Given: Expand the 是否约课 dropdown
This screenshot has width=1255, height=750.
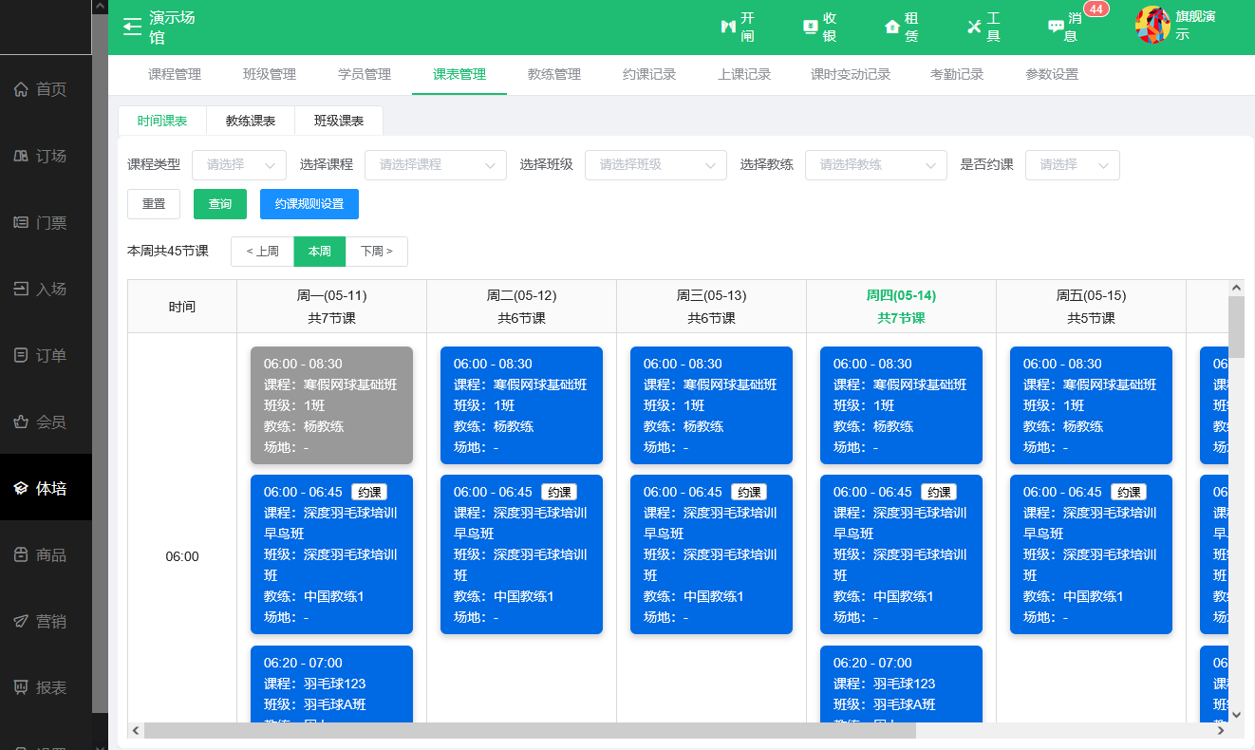Looking at the screenshot, I should point(1073,164).
